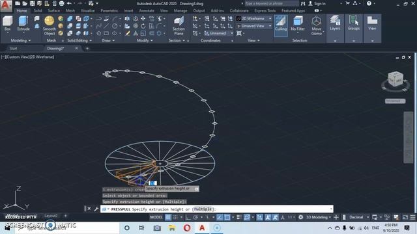Open the Help question mark icon
This screenshot has height=234, width=417.
[369, 3]
